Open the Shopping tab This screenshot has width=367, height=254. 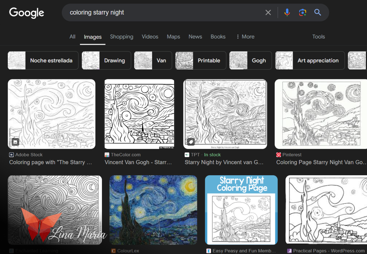(122, 37)
